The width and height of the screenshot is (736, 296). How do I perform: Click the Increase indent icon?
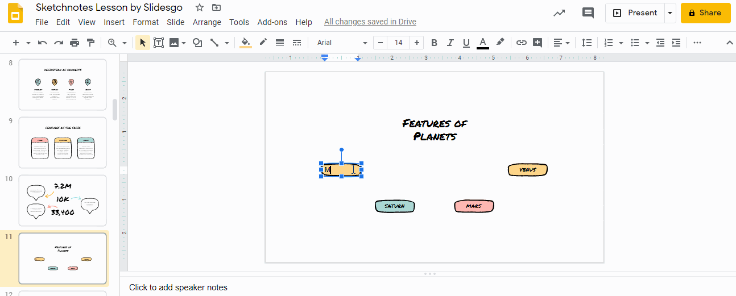point(676,43)
